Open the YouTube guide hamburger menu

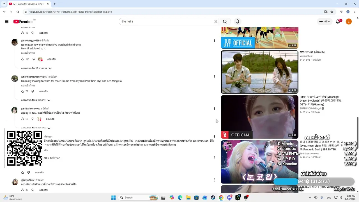pyautogui.click(x=7, y=22)
